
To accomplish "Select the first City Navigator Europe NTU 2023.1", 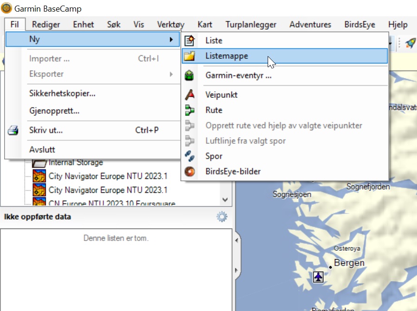I will 108,176.
